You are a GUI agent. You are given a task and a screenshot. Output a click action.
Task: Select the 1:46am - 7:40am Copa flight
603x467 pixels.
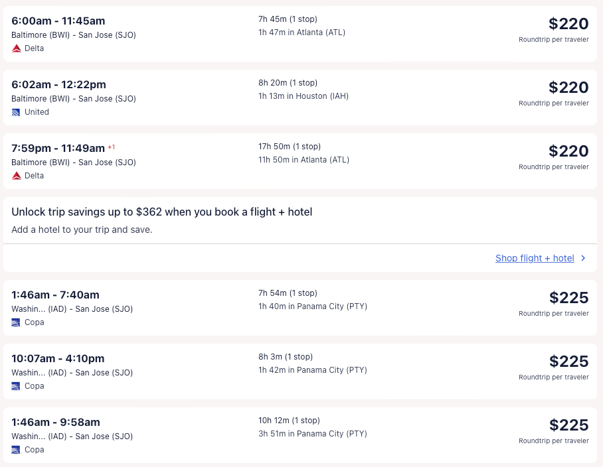tap(56, 295)
